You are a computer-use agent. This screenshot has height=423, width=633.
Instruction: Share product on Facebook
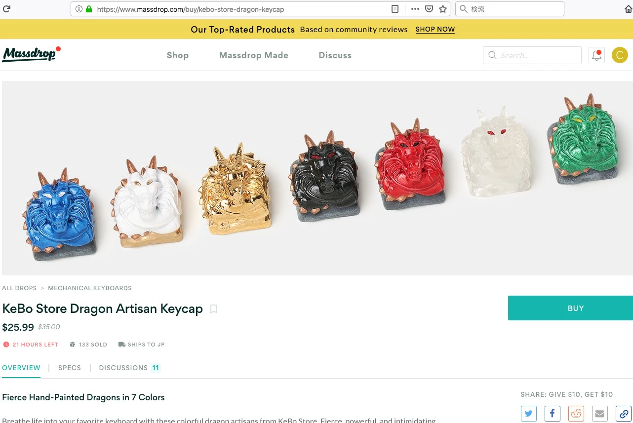(553, 414)
